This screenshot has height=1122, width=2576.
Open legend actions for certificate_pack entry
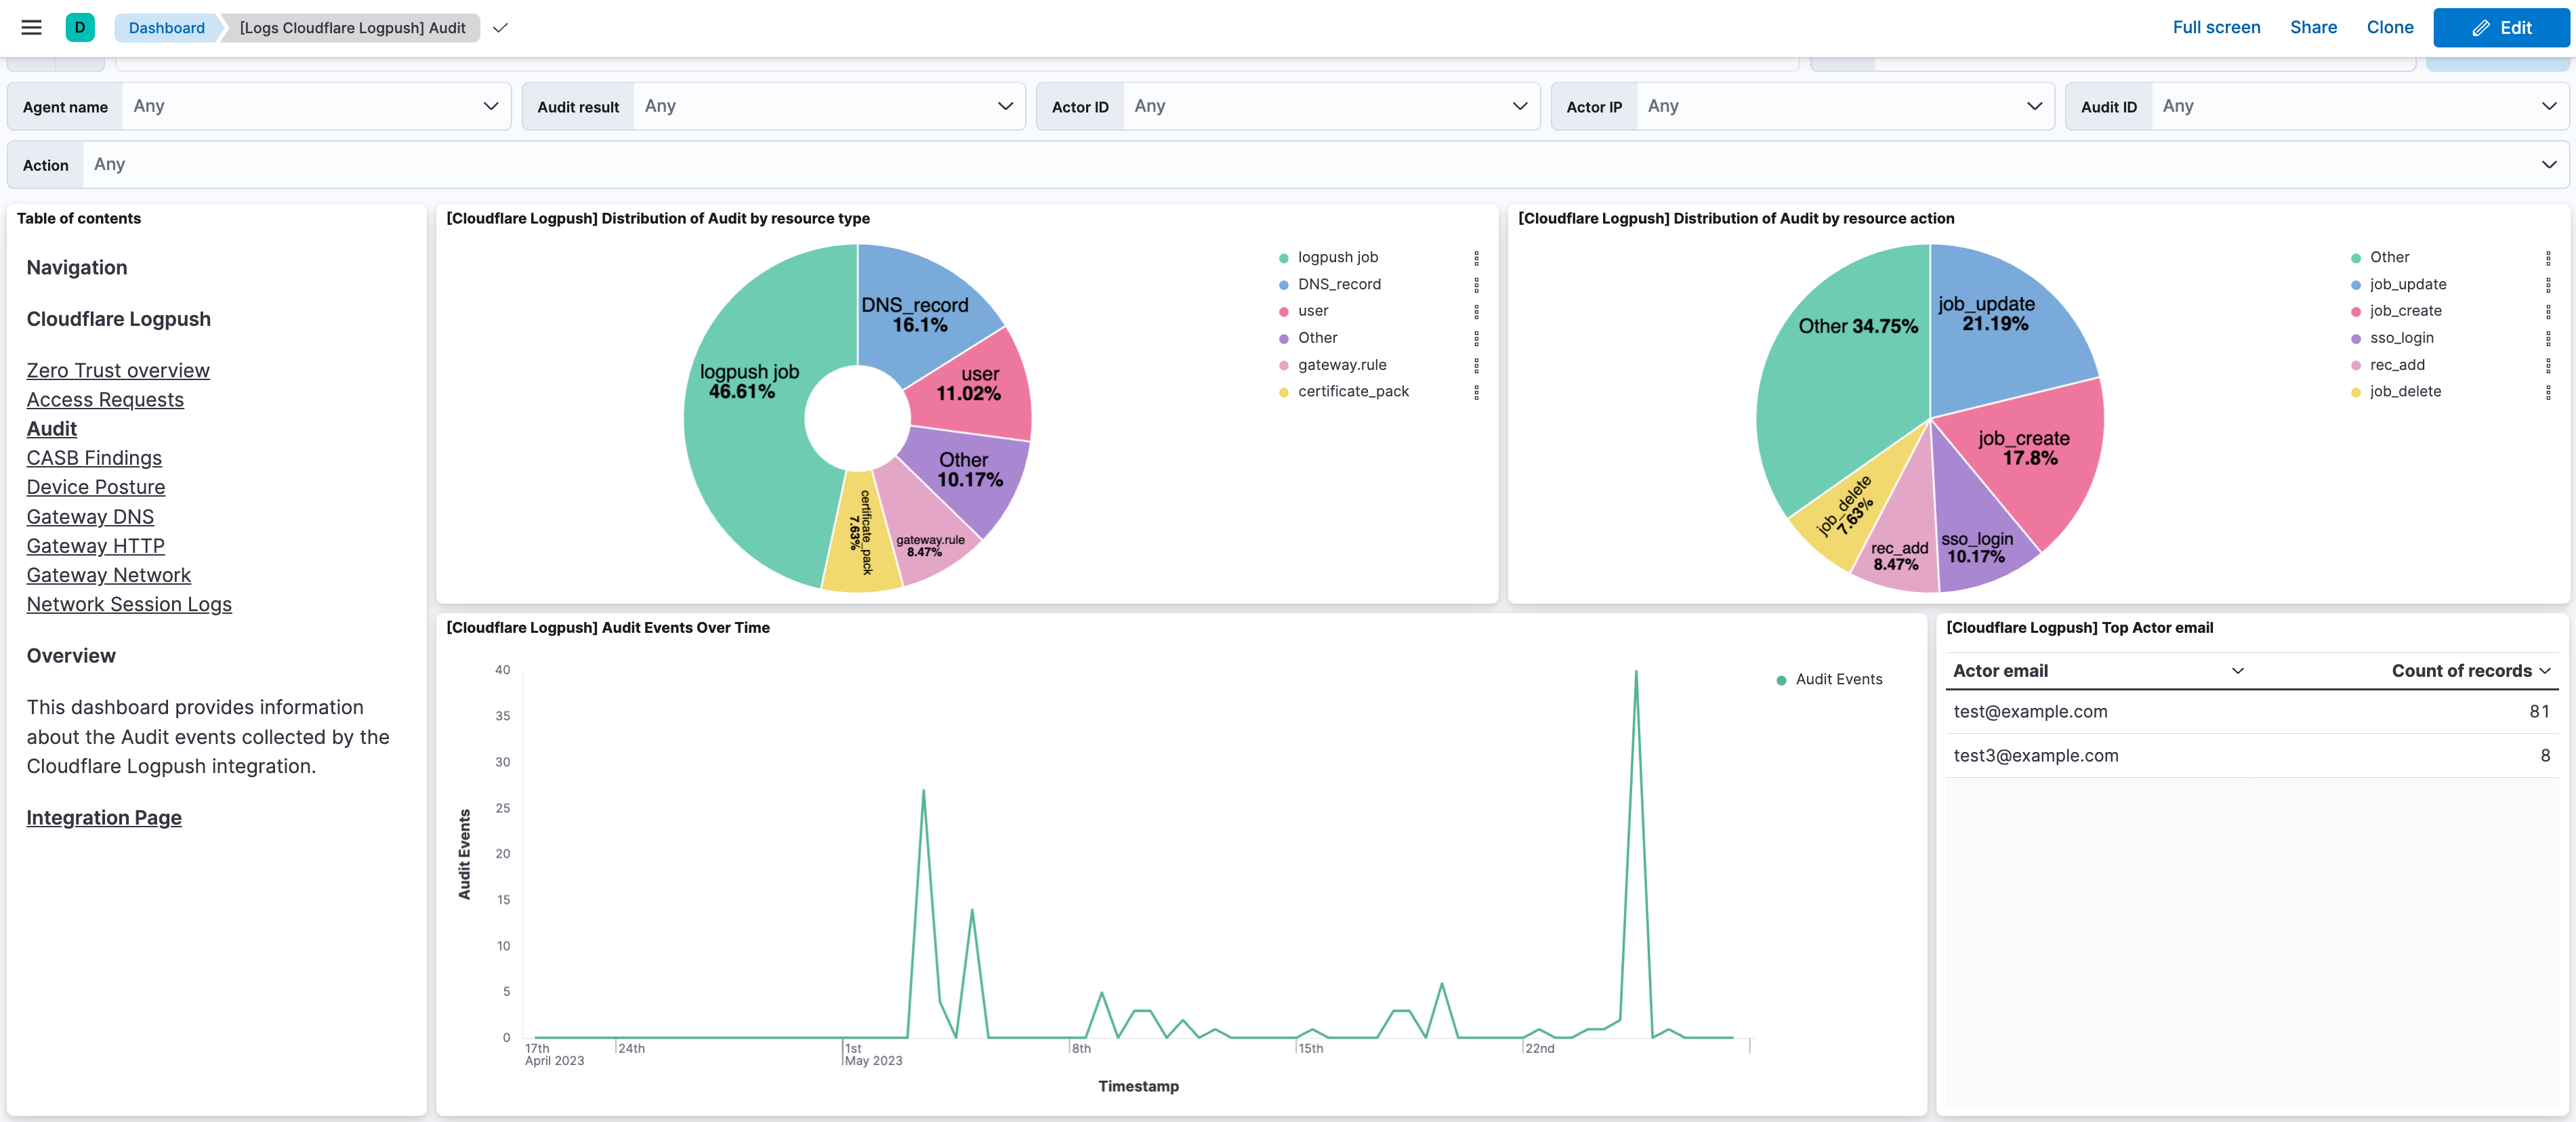point(1476,393)
